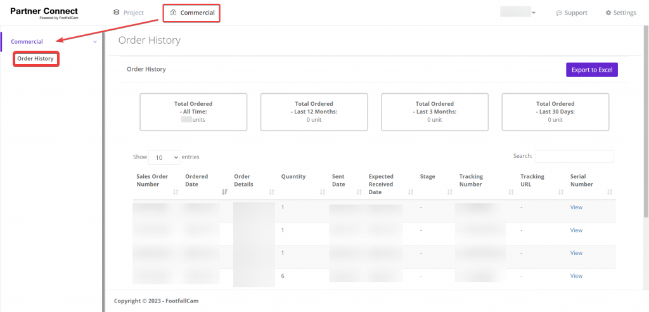Focus the Search input field
This screenshot has height=312, width=649.
click(x=574, y=156)
